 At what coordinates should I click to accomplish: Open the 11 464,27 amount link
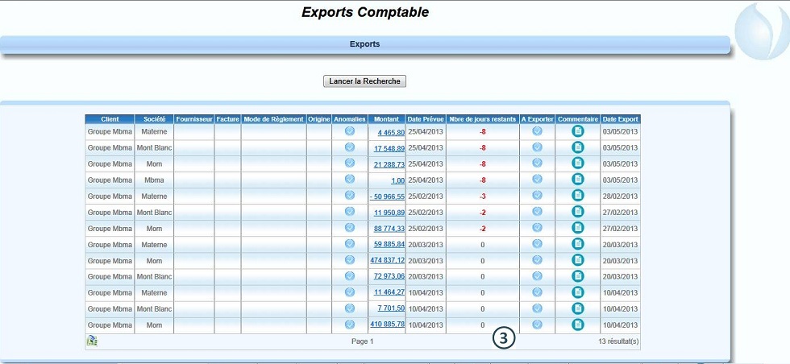click(x=389, y=293)
